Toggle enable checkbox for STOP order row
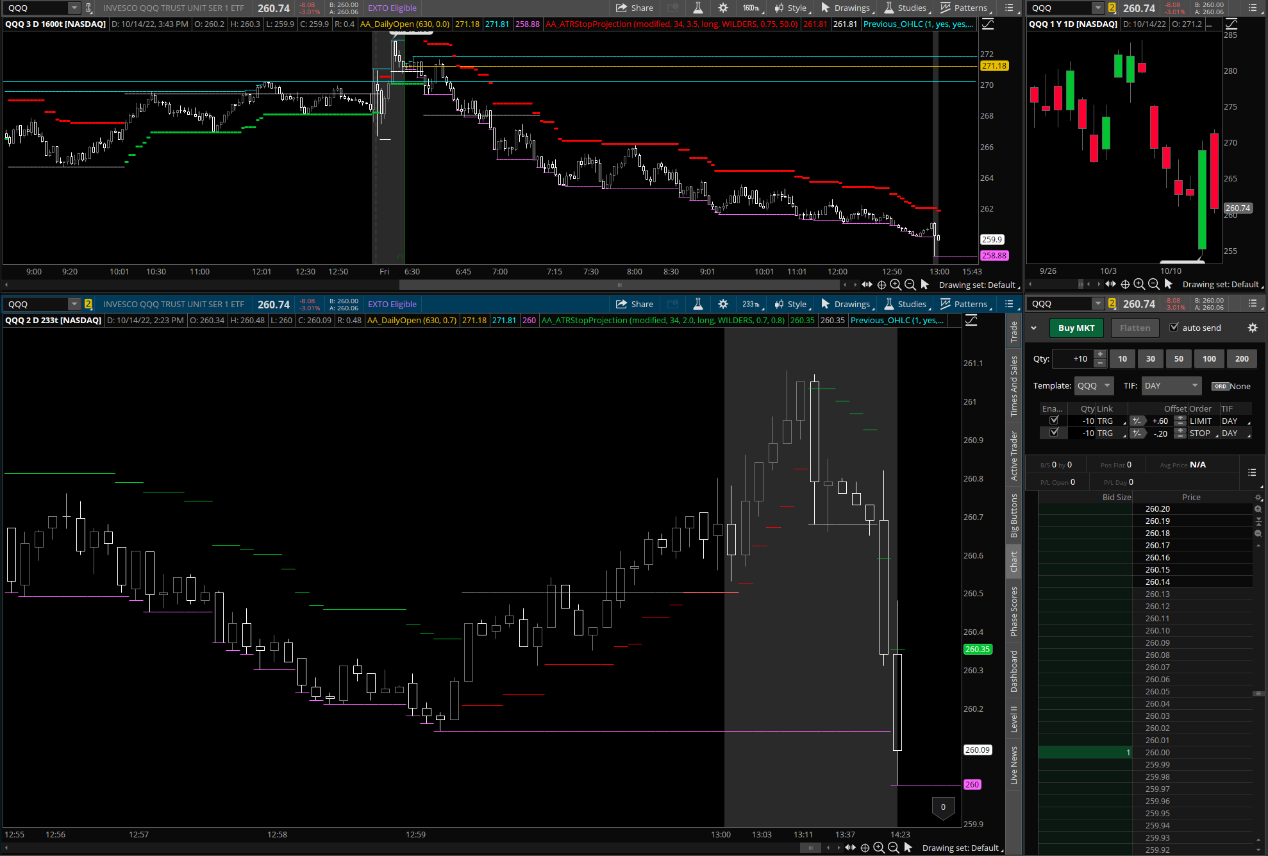Image resolution: width=1268 pixels, height=856 pixels. [1053, 432]
